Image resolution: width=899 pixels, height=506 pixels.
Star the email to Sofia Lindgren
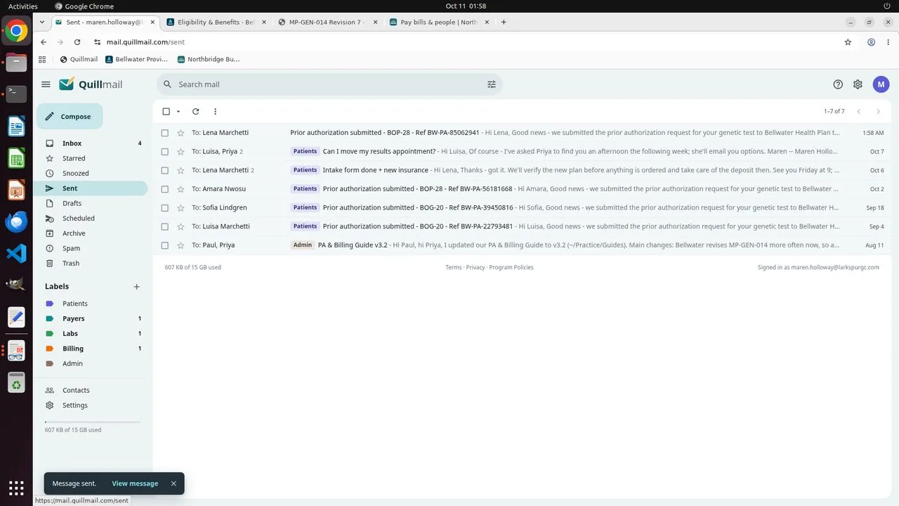coord(181,208)
